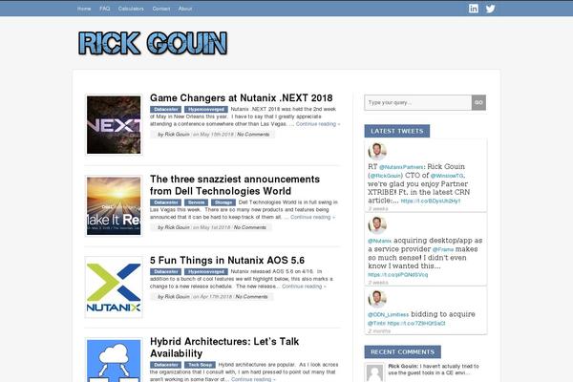Click avatar on the Partner XTRIBE tweet
Viewport: 573px width, 382px height.
[377, 151]
